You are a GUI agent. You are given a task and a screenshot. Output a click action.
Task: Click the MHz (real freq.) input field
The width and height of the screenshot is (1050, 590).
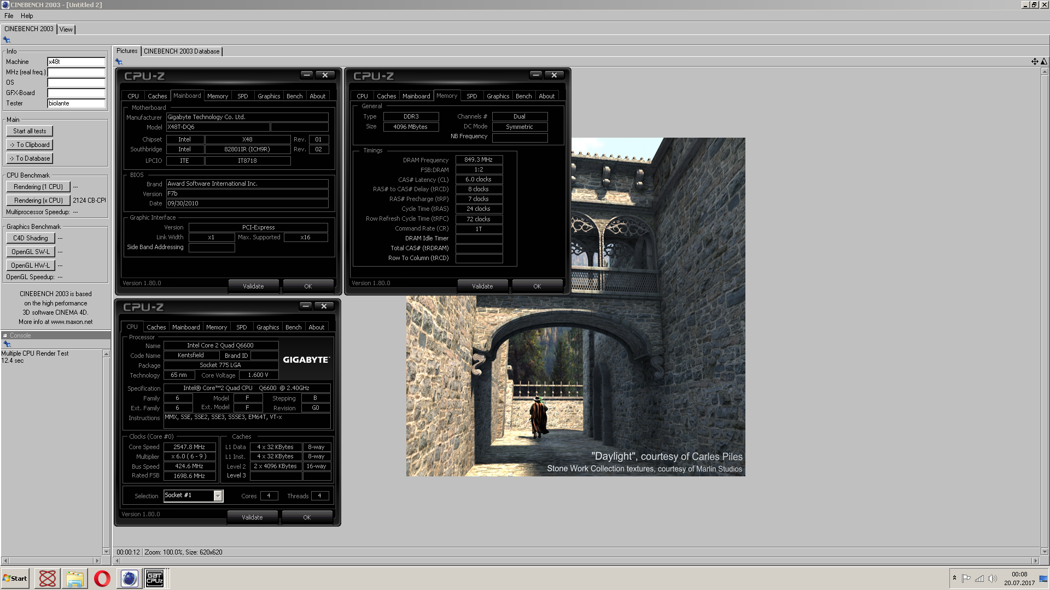[x=76, y=72]
